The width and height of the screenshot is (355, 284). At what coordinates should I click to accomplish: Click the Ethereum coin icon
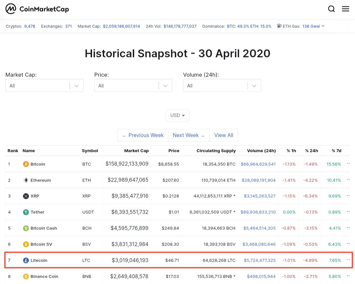point(26,180)
